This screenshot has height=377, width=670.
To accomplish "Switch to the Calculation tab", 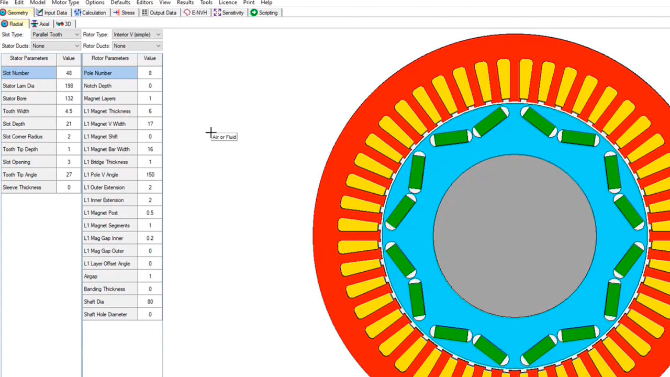I will (90, 13).
